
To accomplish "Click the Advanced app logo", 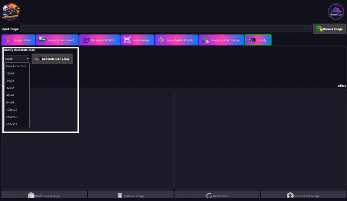I will pos(11,12).
